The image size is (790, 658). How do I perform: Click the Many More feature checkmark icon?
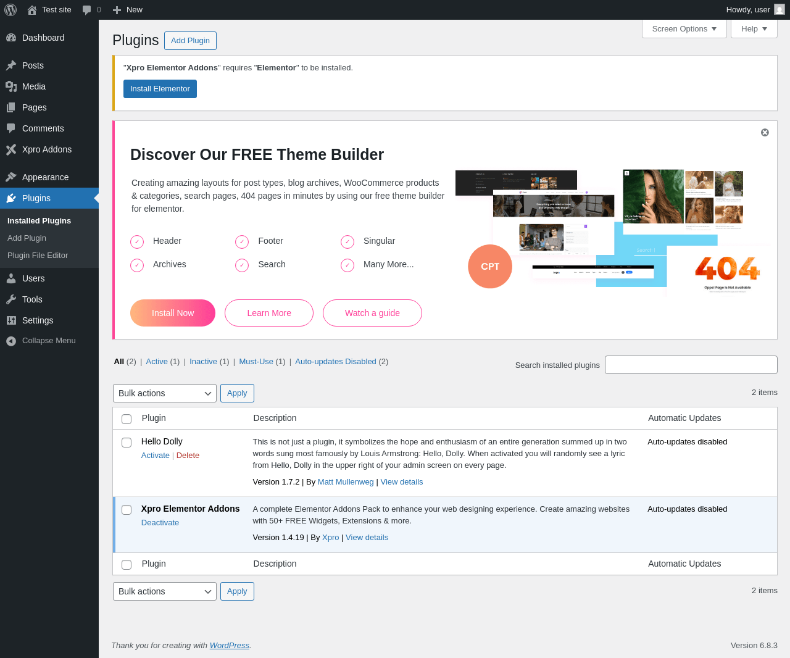(x=347, y=265)
